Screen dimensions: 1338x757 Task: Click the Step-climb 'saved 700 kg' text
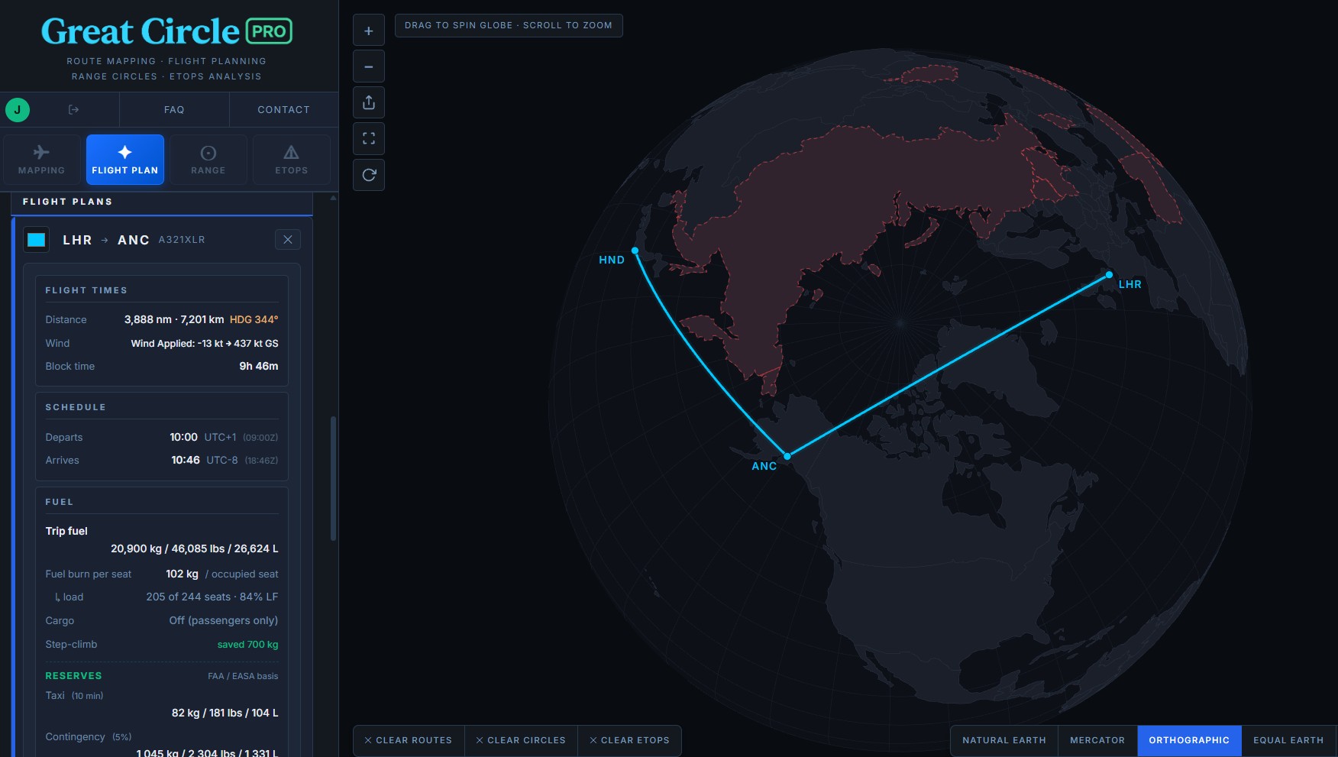[247, 645]
